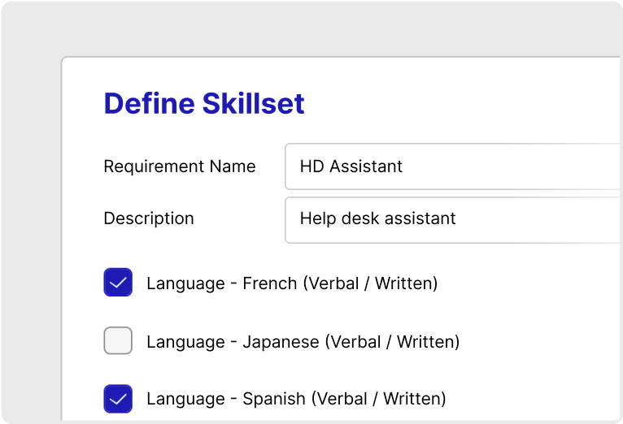Uncheck the French language checkbox
The height and width of the screenshot is (424, 623).
pyautogui.click(x=118, y=283)
